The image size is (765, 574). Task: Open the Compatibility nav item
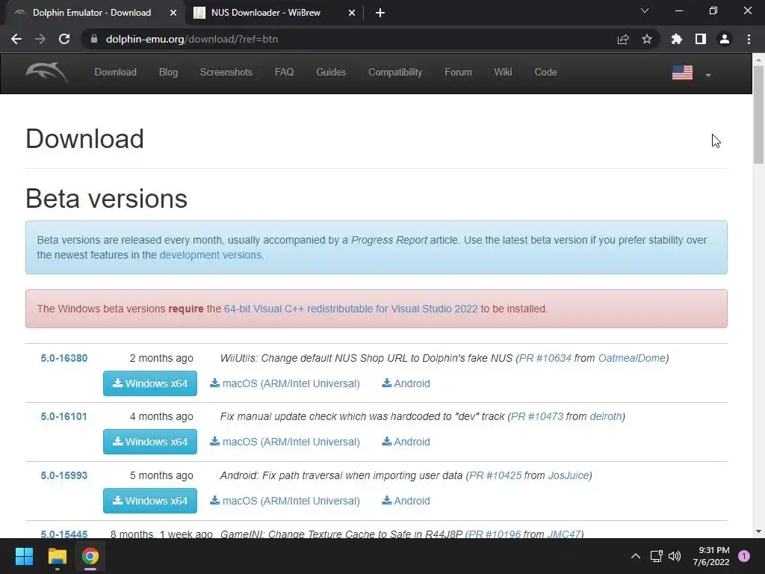coord(395,72)
